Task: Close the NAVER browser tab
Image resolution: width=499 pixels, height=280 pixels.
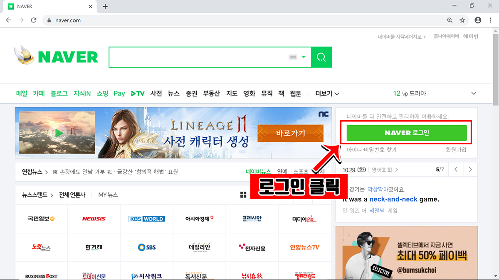Action: [x=90, y=6]
